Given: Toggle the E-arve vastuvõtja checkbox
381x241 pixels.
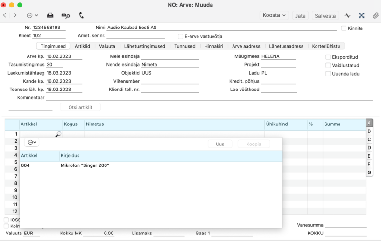Looking at the screenshot, I should pos(180,36).
